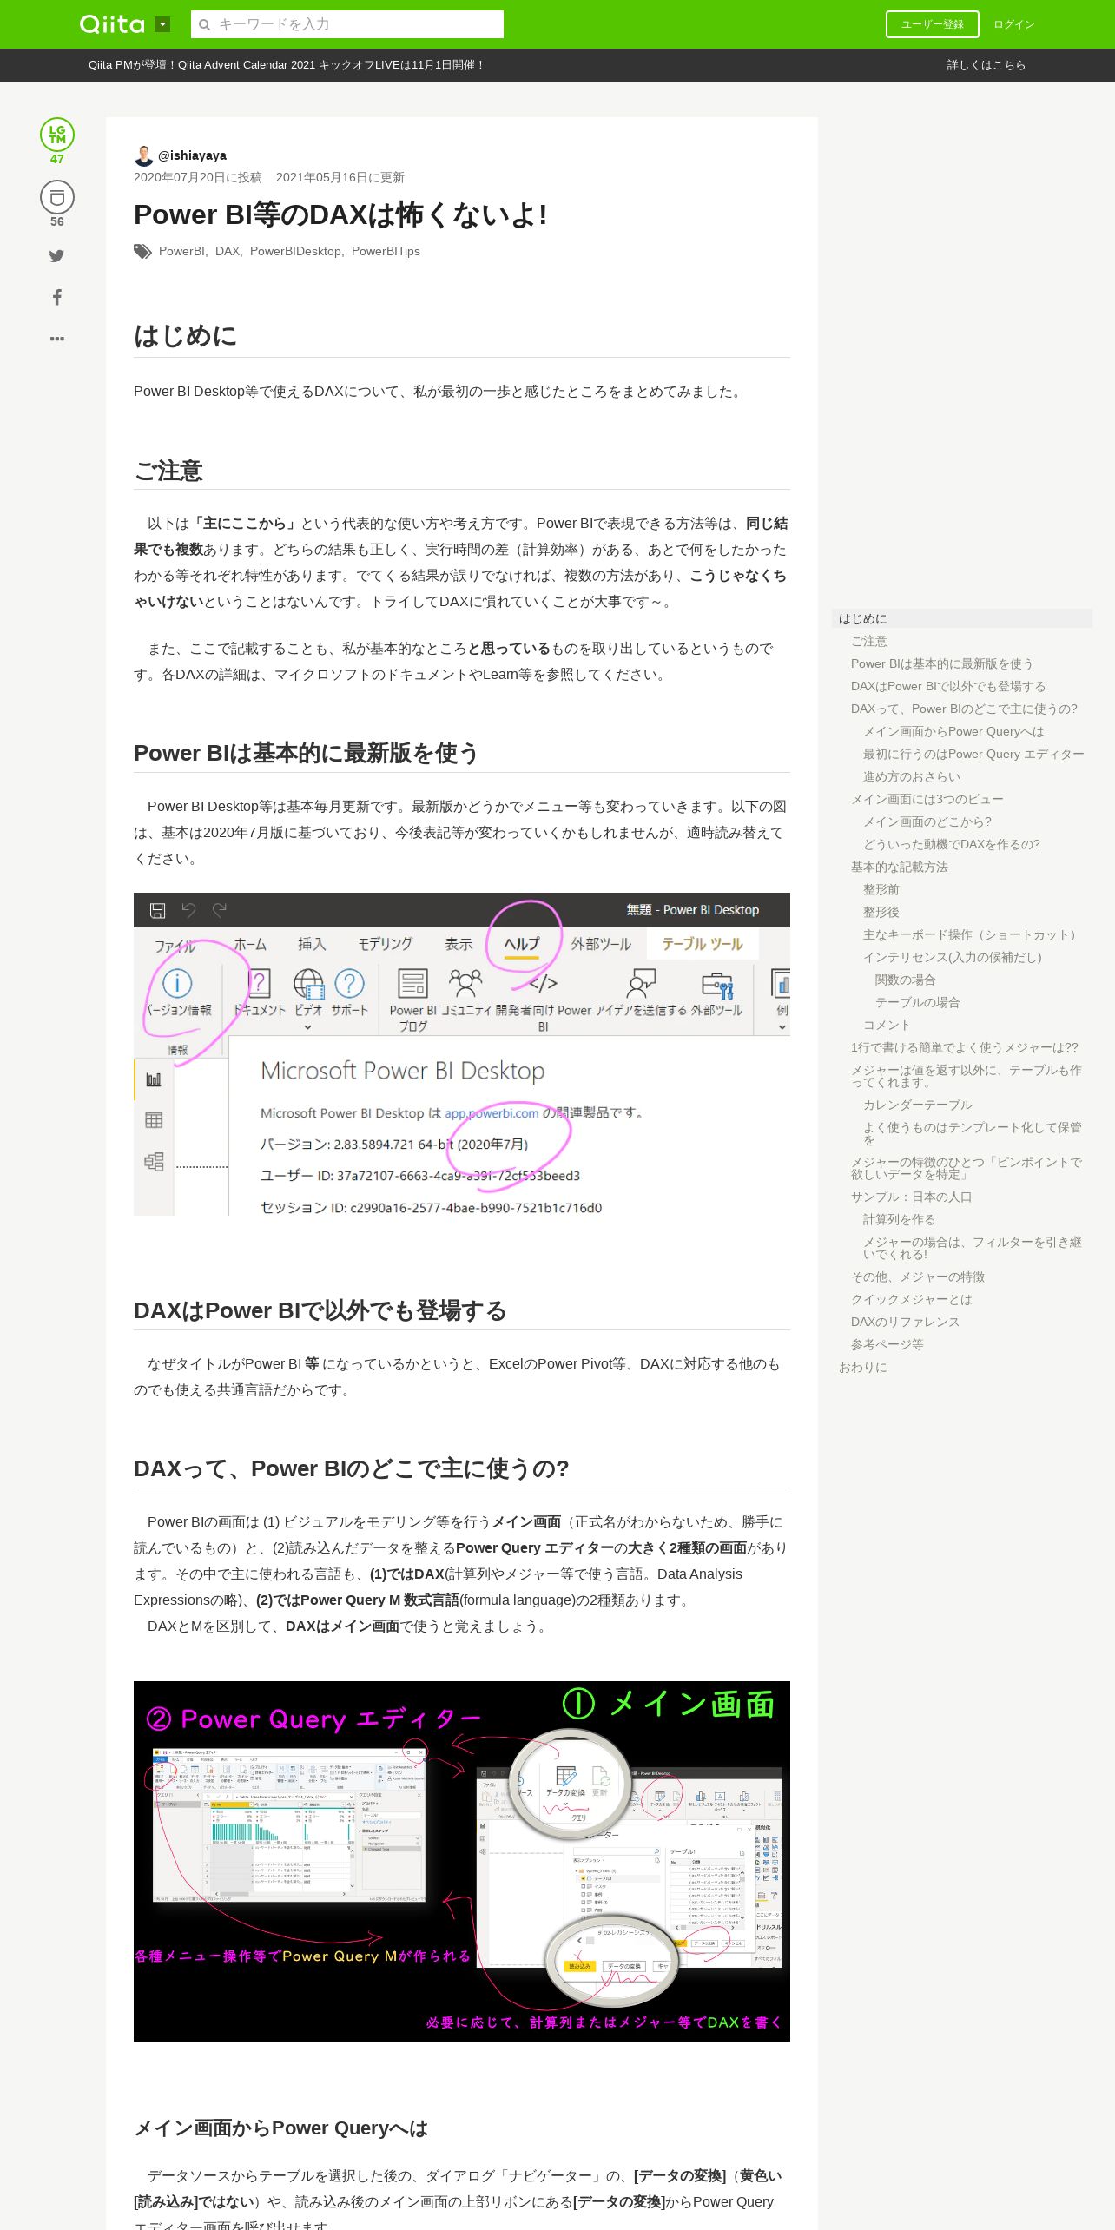The height and width of the screenshot is (2230, 1115).
Task: Click the Power BI version info screenshot
Action: coord(462,1054)
